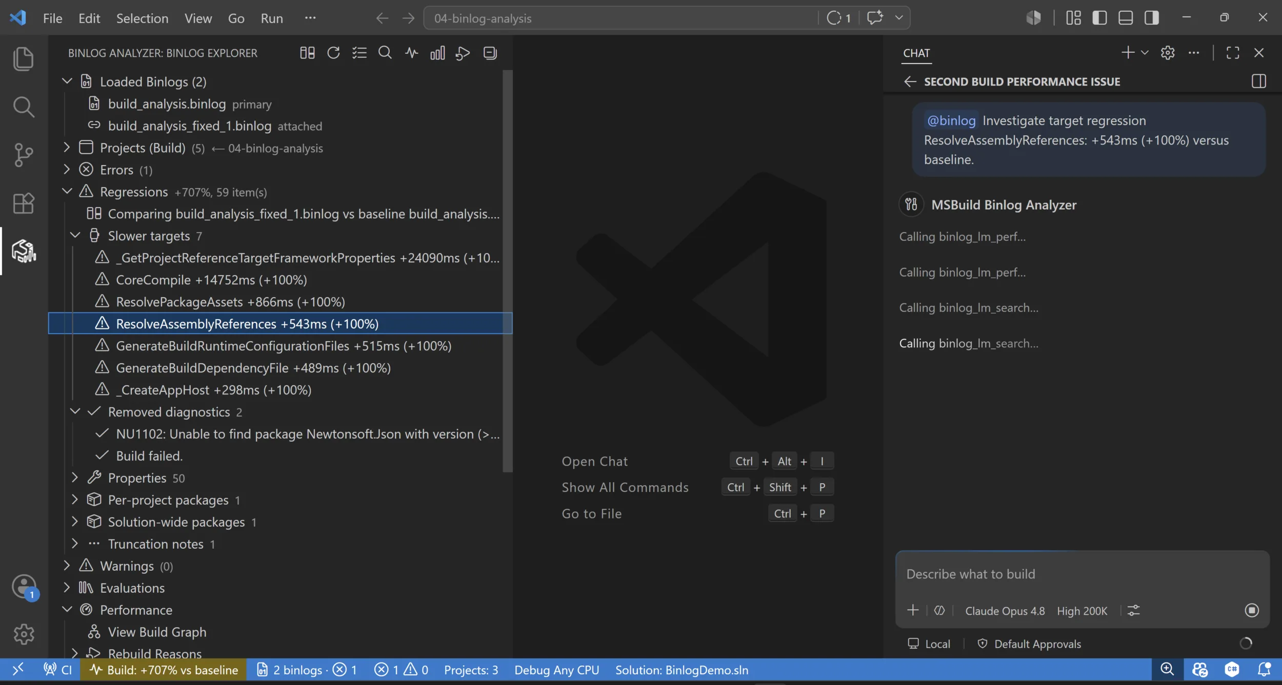Toggle primary side bar visibility
This screenshot has height=685, width=1282.
click(x=1099, y=18)
